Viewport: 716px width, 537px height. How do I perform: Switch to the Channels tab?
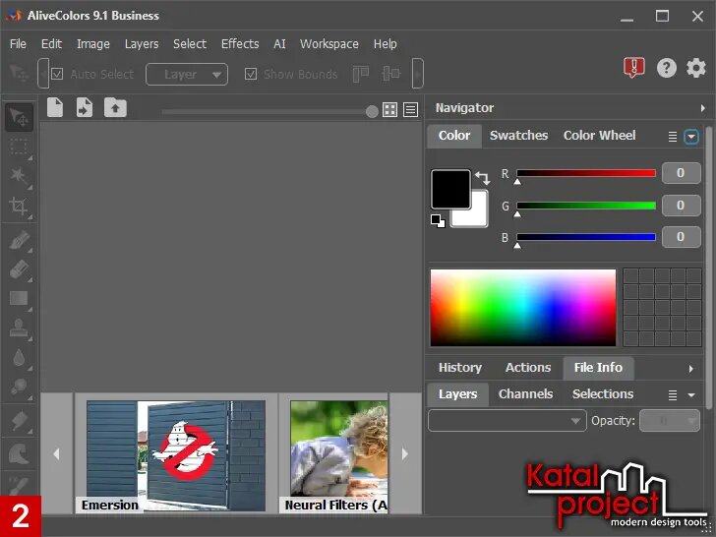click(525, 394)
